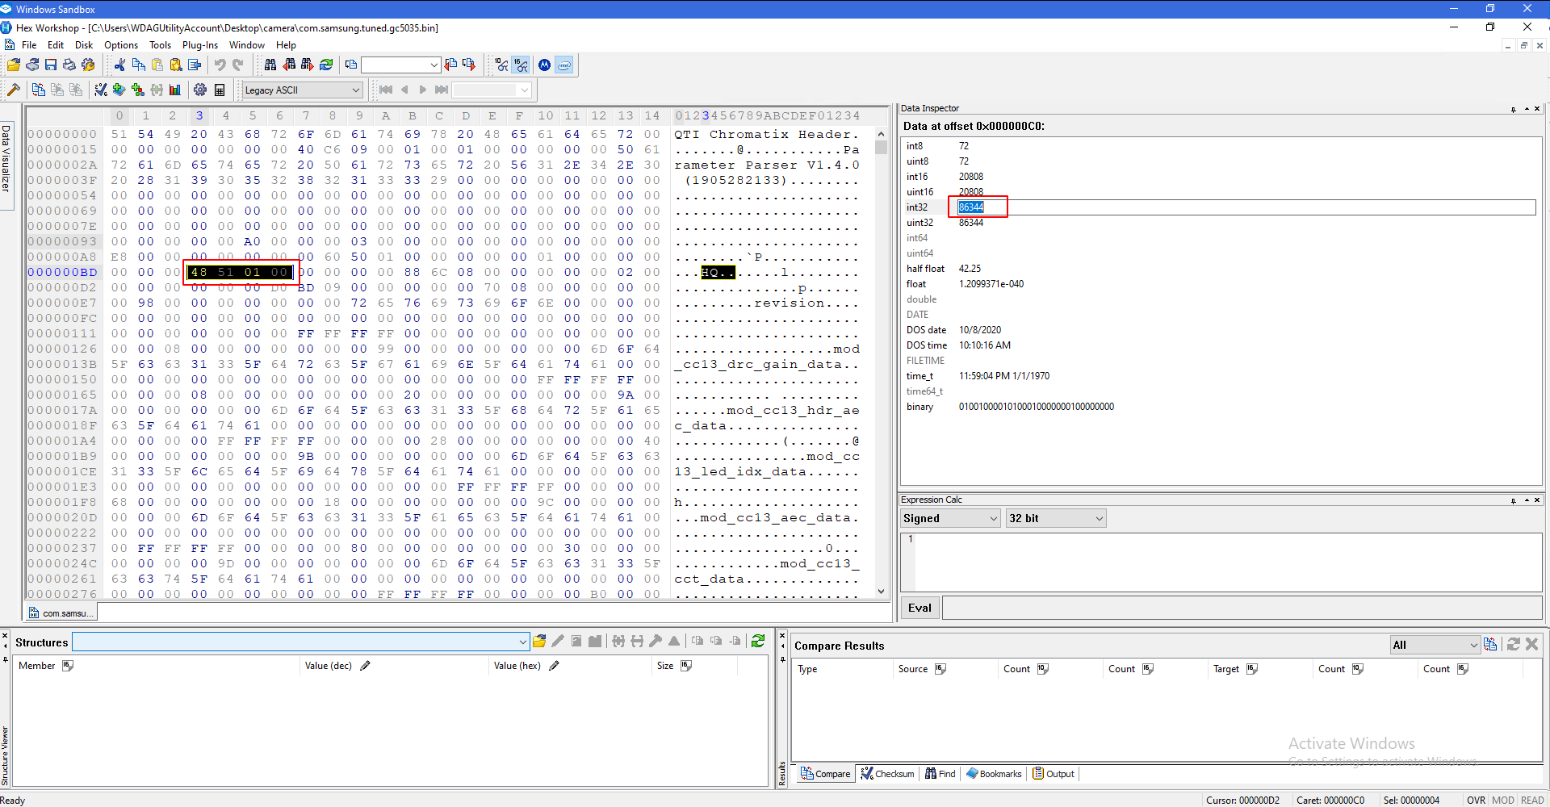Click the Paste clipboard icon
The width and height of the screenshot is (1550, 807).
(157, 65)
